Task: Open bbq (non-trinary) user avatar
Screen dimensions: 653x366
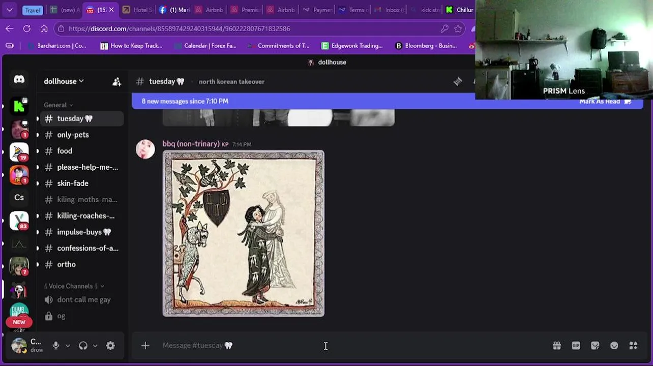Action: (145, 149)
